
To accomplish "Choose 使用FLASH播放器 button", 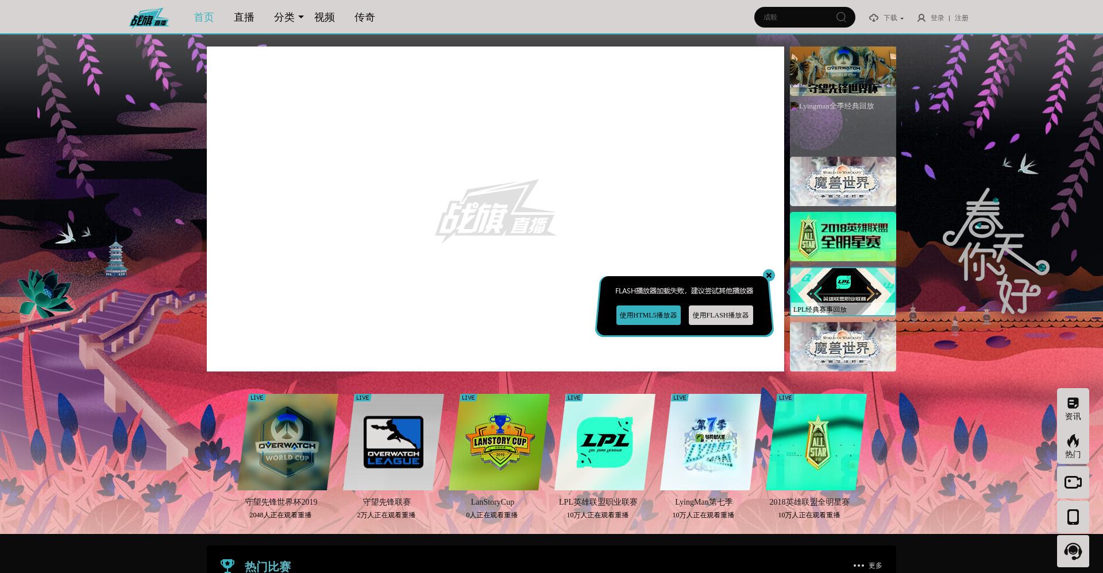I will coord(720,315).
